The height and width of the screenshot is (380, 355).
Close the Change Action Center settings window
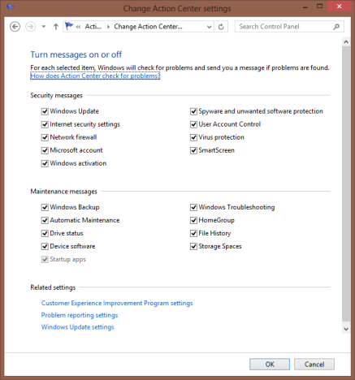339,6
